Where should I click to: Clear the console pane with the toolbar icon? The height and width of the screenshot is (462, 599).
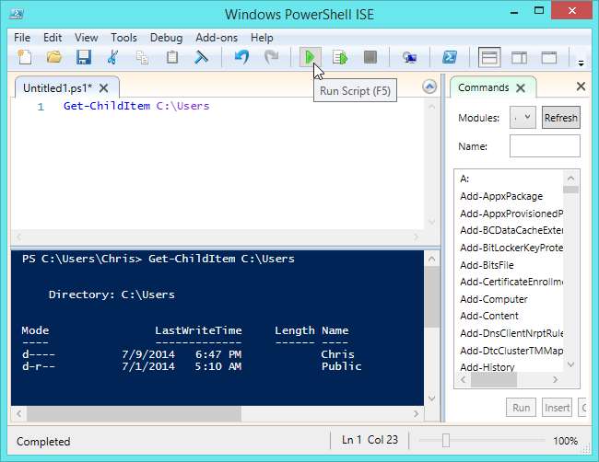coord(201,57)
